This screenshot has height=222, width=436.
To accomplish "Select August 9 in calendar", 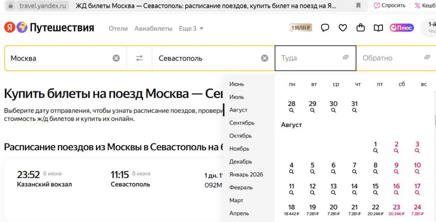I will pyautogui.click(x=396, y=168).
